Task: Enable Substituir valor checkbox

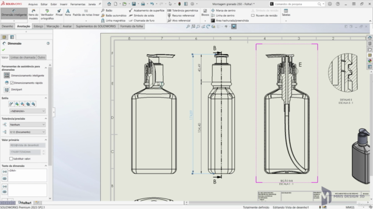Action: point(11,158)
